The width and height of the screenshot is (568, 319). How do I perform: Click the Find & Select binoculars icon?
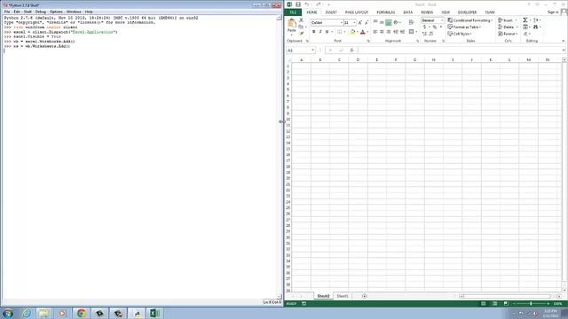click(536, 27)
